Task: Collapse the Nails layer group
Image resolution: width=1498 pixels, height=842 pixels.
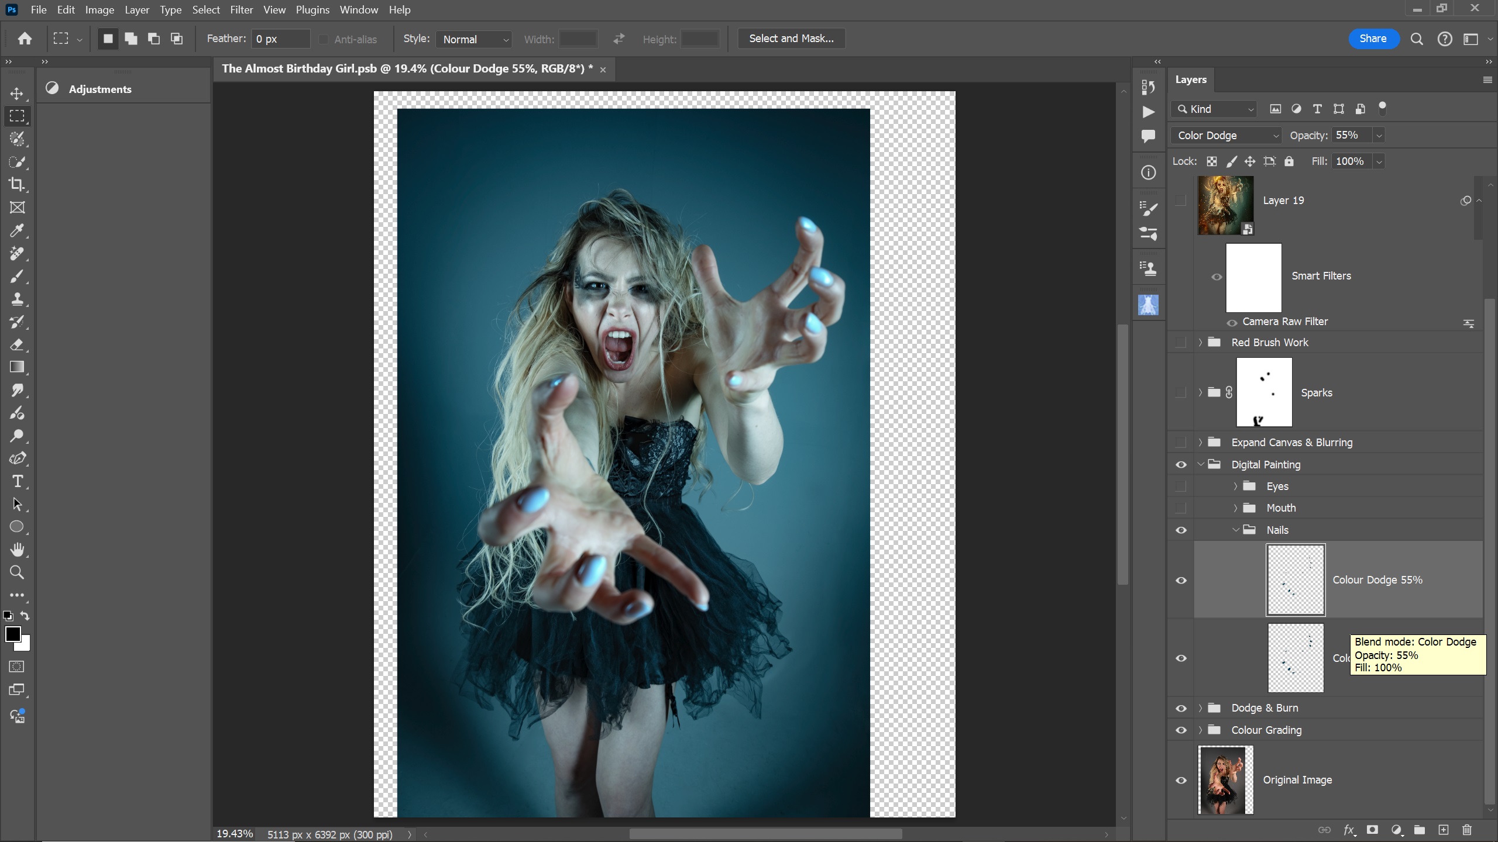Action: [x=1235, y=530]
